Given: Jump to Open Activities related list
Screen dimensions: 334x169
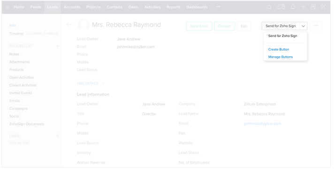Looking at the screenshot, I should (22, 77).
